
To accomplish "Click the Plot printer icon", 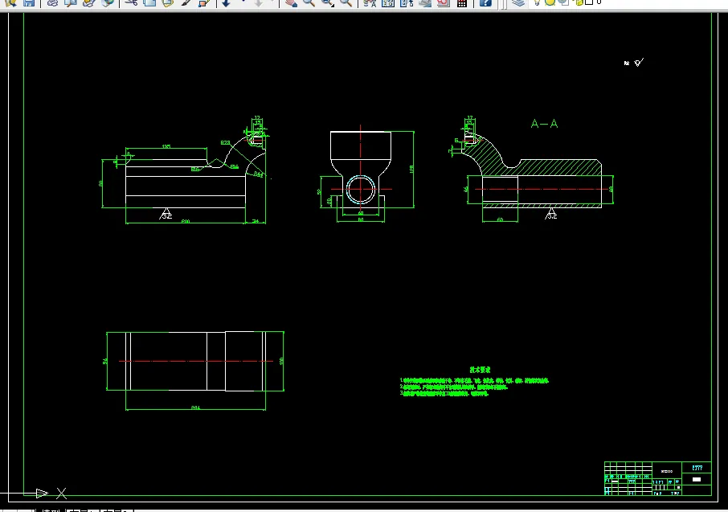I will pos(52,2).
